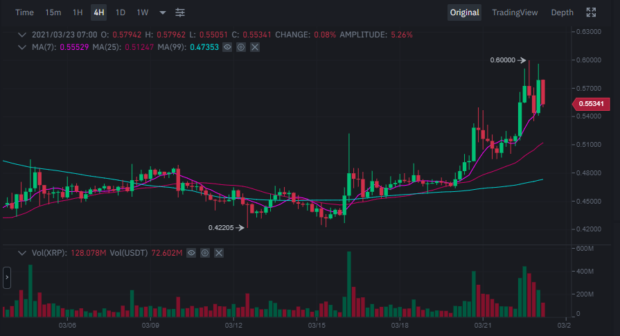Hide the Volume indicator
The height and width of the screenshot is (336, 620).
click(x=191, y=253)
